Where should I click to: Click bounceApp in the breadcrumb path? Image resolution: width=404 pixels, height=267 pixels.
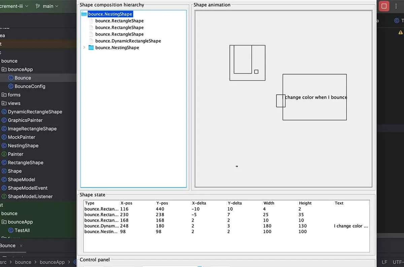click(x=52, y=262)
